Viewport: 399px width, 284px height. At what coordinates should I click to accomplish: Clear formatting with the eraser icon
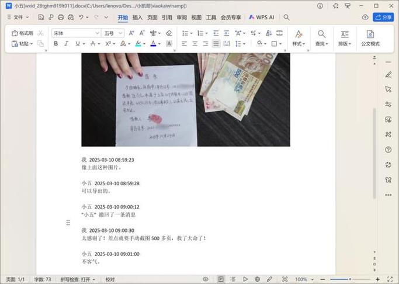tap(169, 33)
